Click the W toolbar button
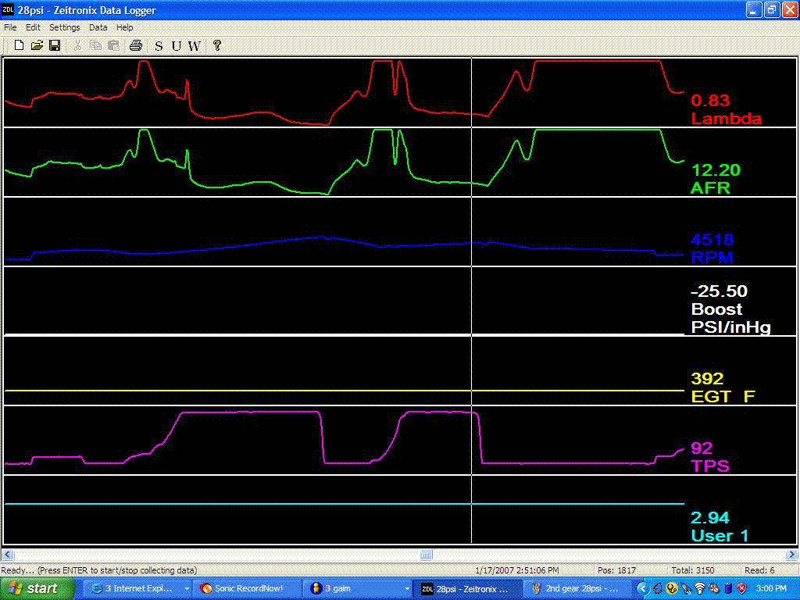The height and width of the screenshot is (600, 800). point(194,46)
